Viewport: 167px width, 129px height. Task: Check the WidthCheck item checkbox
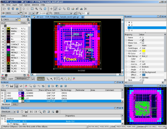point(8,121)
